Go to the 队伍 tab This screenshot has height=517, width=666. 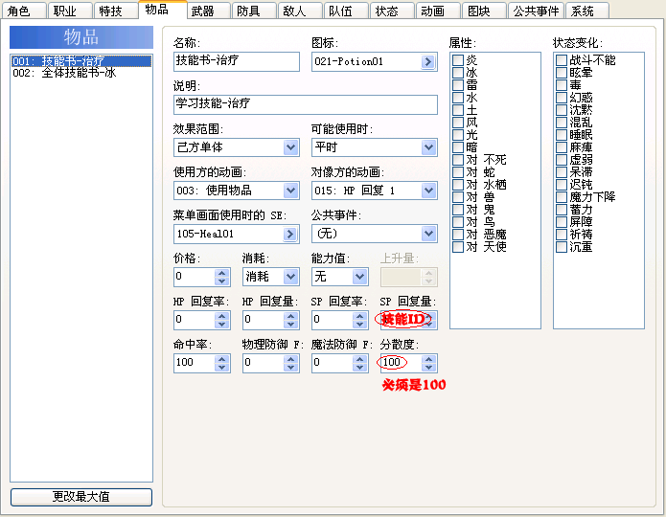tap(346, 11)
